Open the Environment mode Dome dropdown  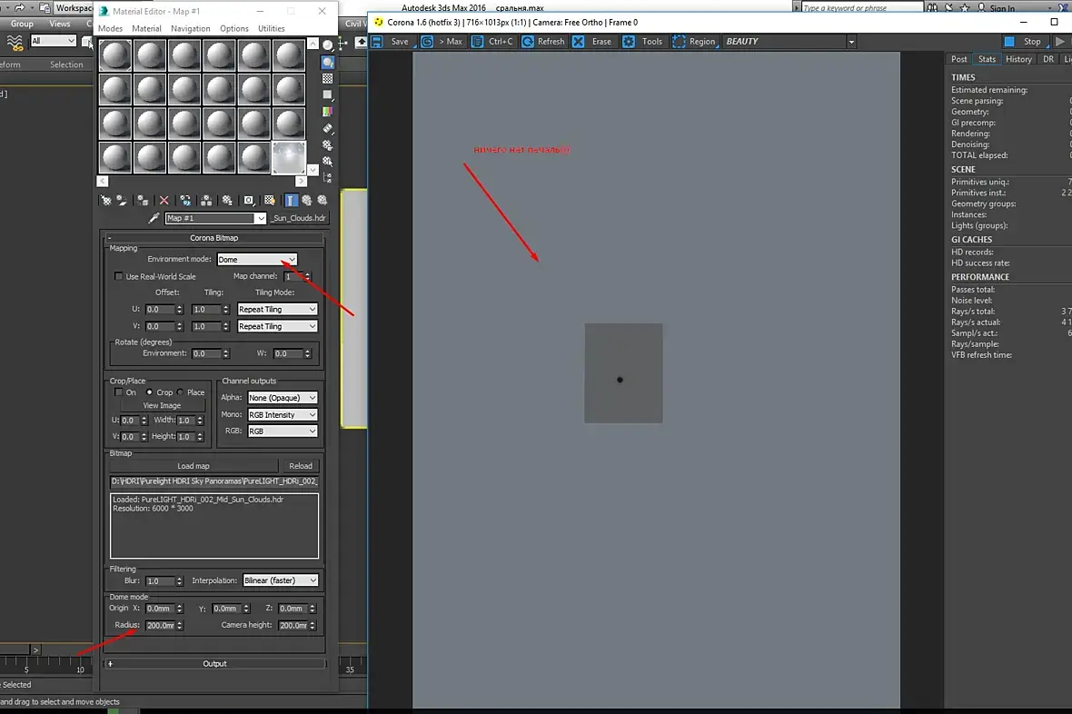pos(257,259)
